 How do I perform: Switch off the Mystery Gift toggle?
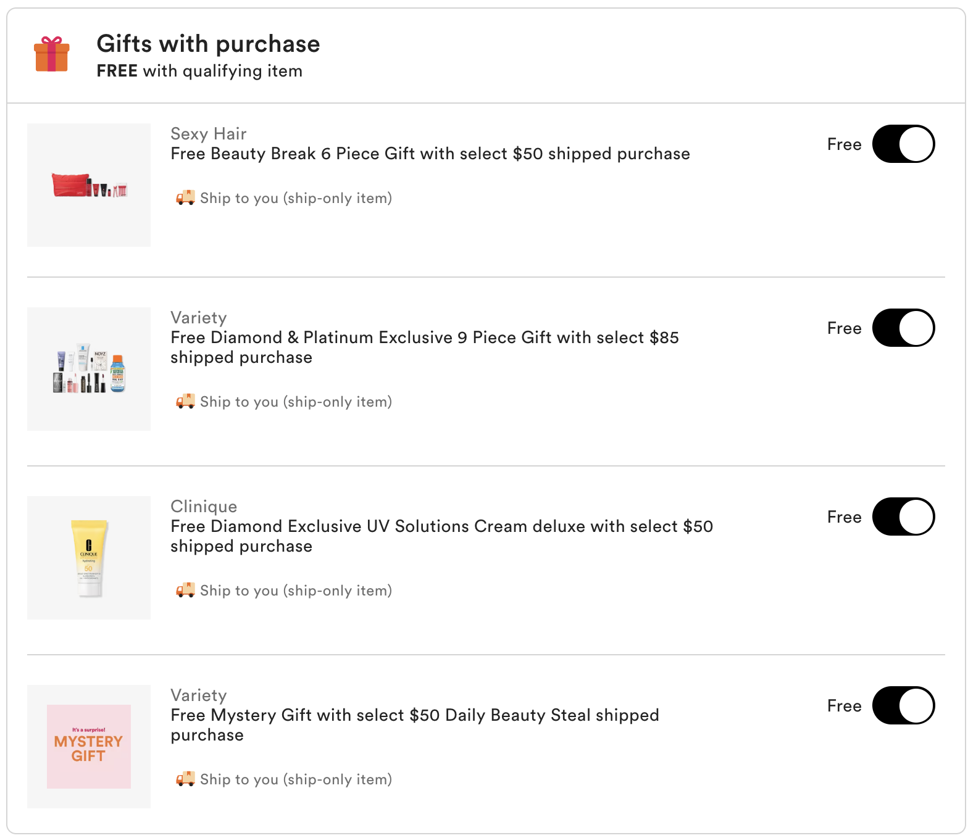click(903, 705)
